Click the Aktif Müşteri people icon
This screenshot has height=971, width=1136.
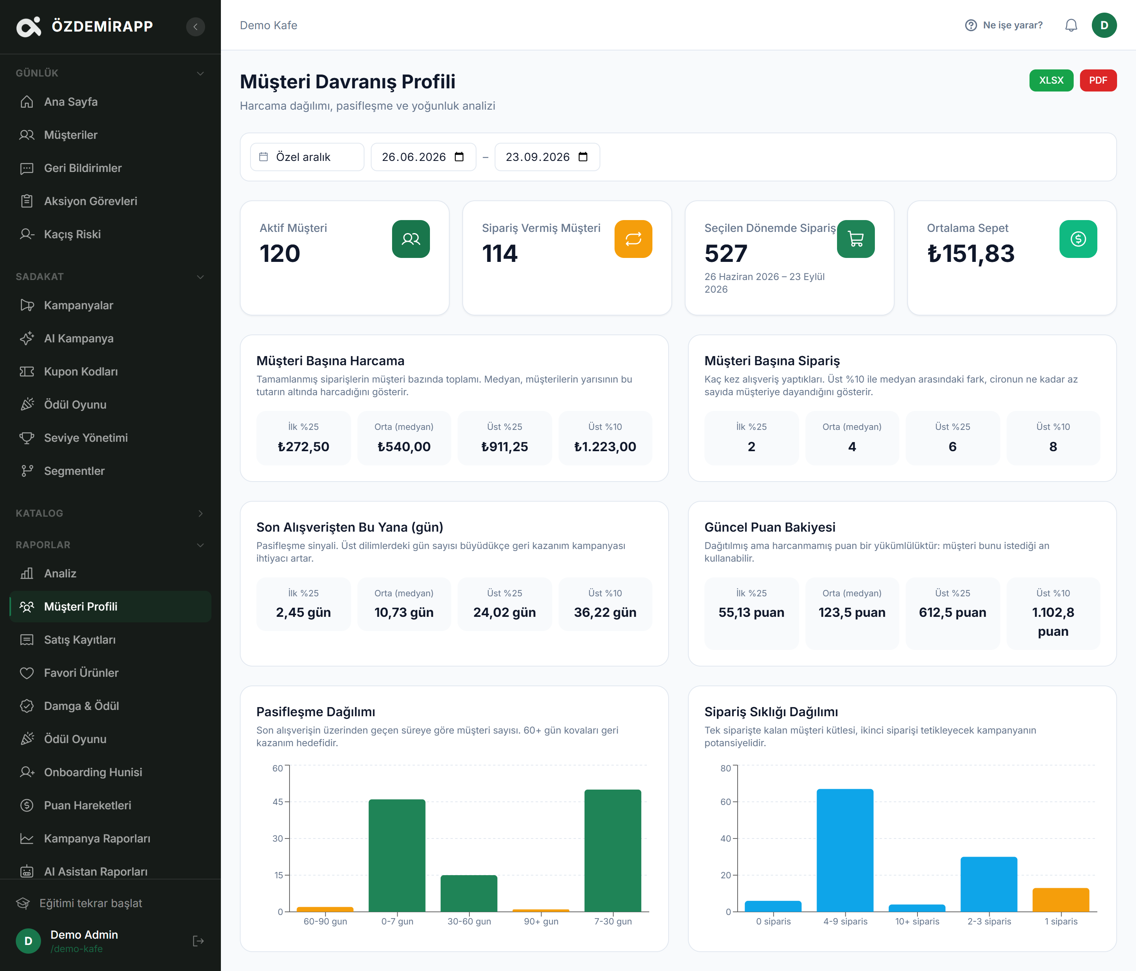pyautogui.click(x=411, y=239)
